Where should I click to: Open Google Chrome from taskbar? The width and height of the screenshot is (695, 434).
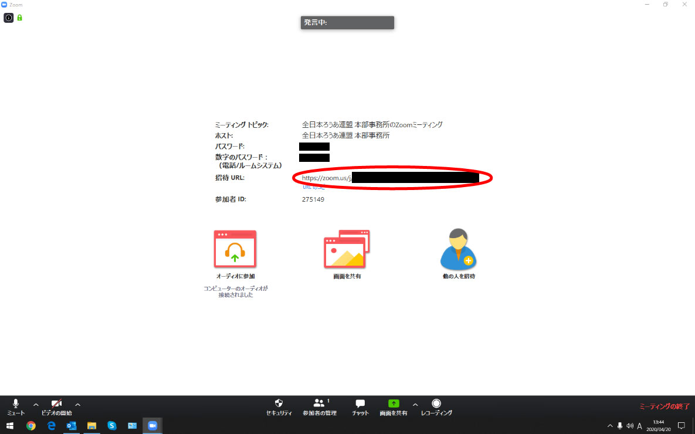tap(30, 426)
